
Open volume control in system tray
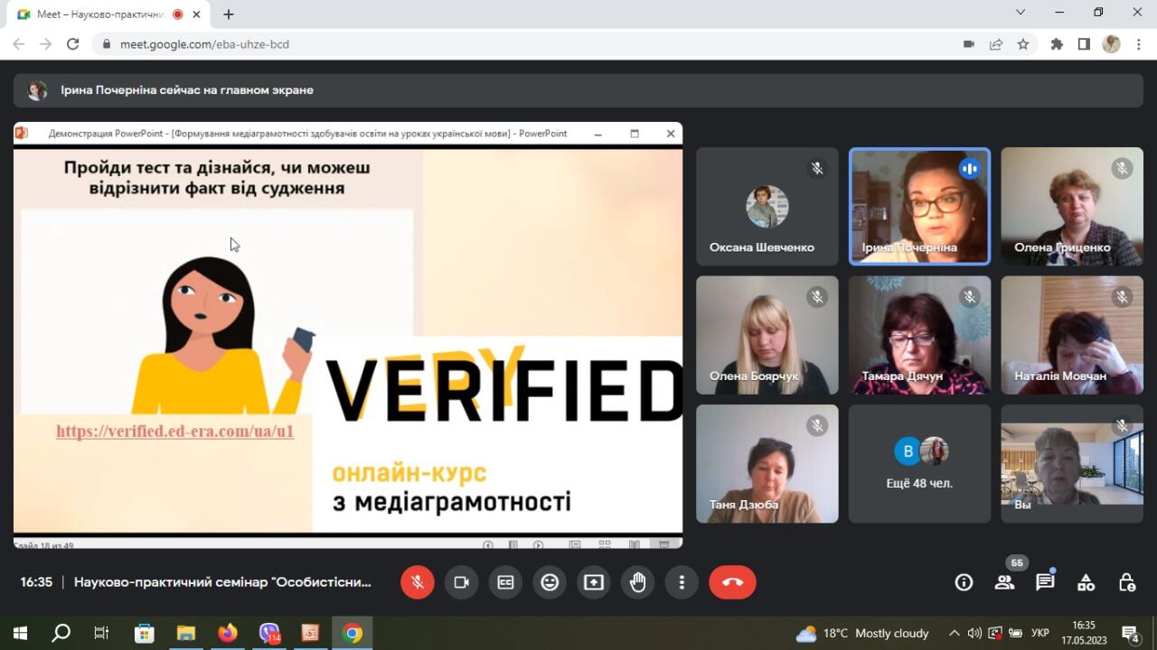974,633
